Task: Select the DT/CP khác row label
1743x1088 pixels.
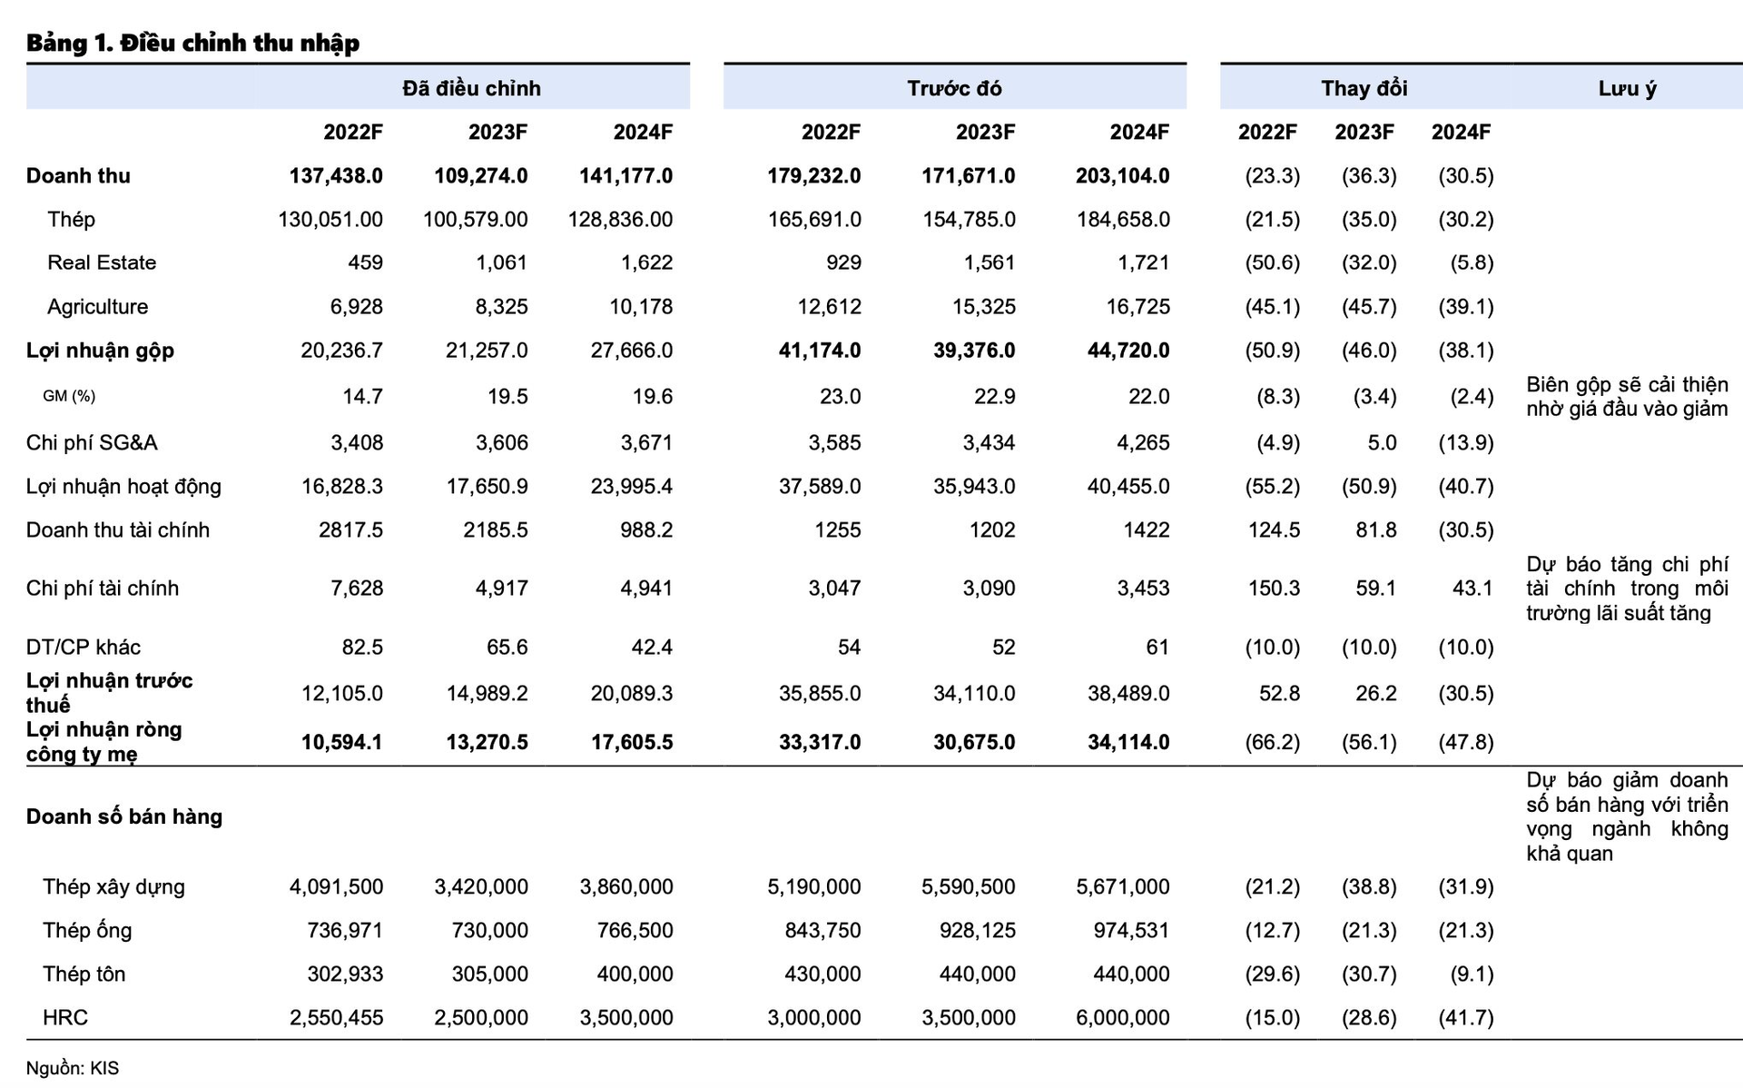Action: pos(84,647)
